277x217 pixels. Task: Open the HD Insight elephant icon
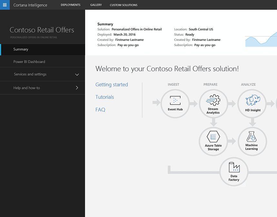pyautogui.click(x=252, y=100)
